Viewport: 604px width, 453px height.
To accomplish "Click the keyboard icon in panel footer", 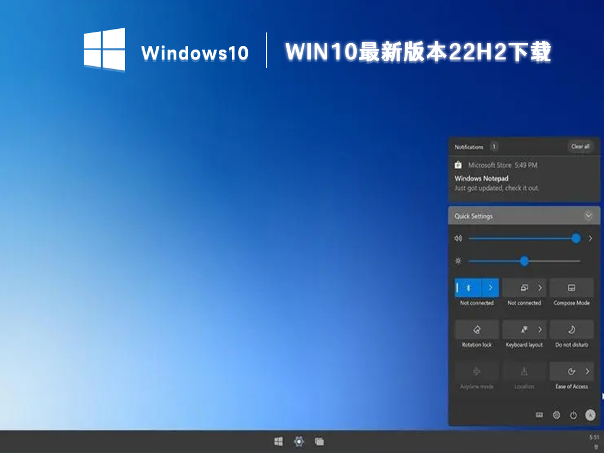I will 539,415.
